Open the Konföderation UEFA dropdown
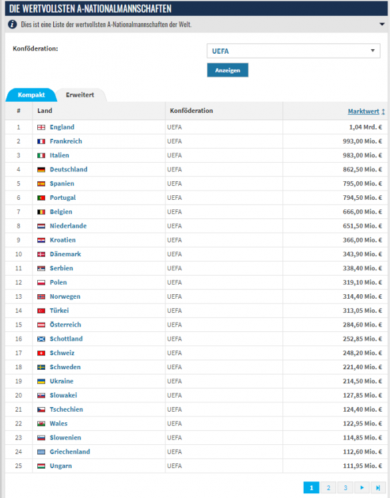This screenshot has height=498, width=390. pos(293,51)
